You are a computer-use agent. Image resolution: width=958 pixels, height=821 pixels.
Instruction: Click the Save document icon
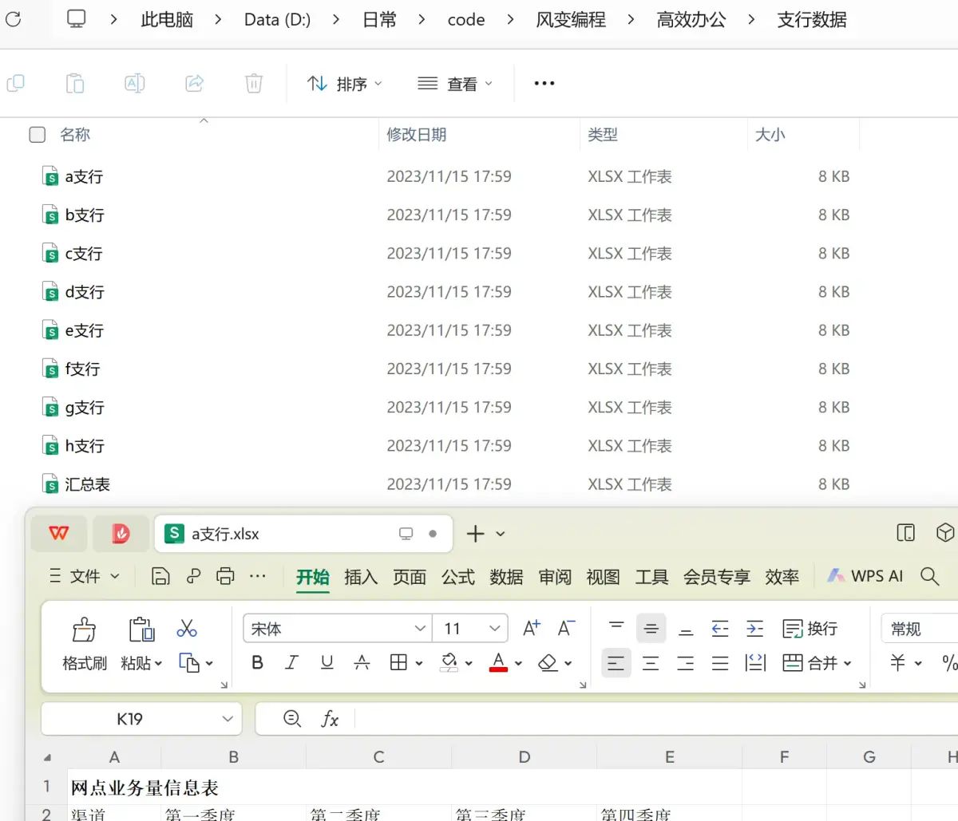coord(160,575)
